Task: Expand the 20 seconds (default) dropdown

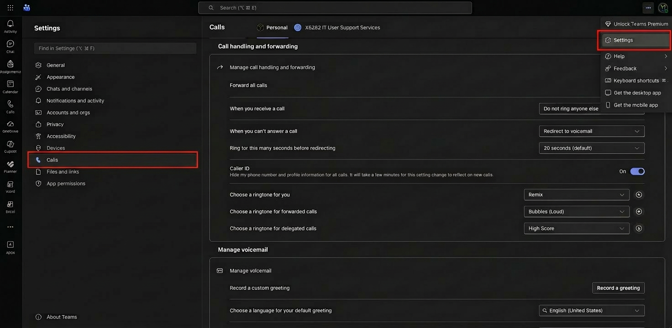Action: [x=592, y=148]
